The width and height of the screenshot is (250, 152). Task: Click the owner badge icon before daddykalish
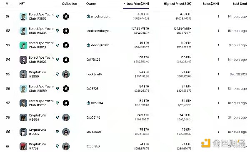coord(88,45)
